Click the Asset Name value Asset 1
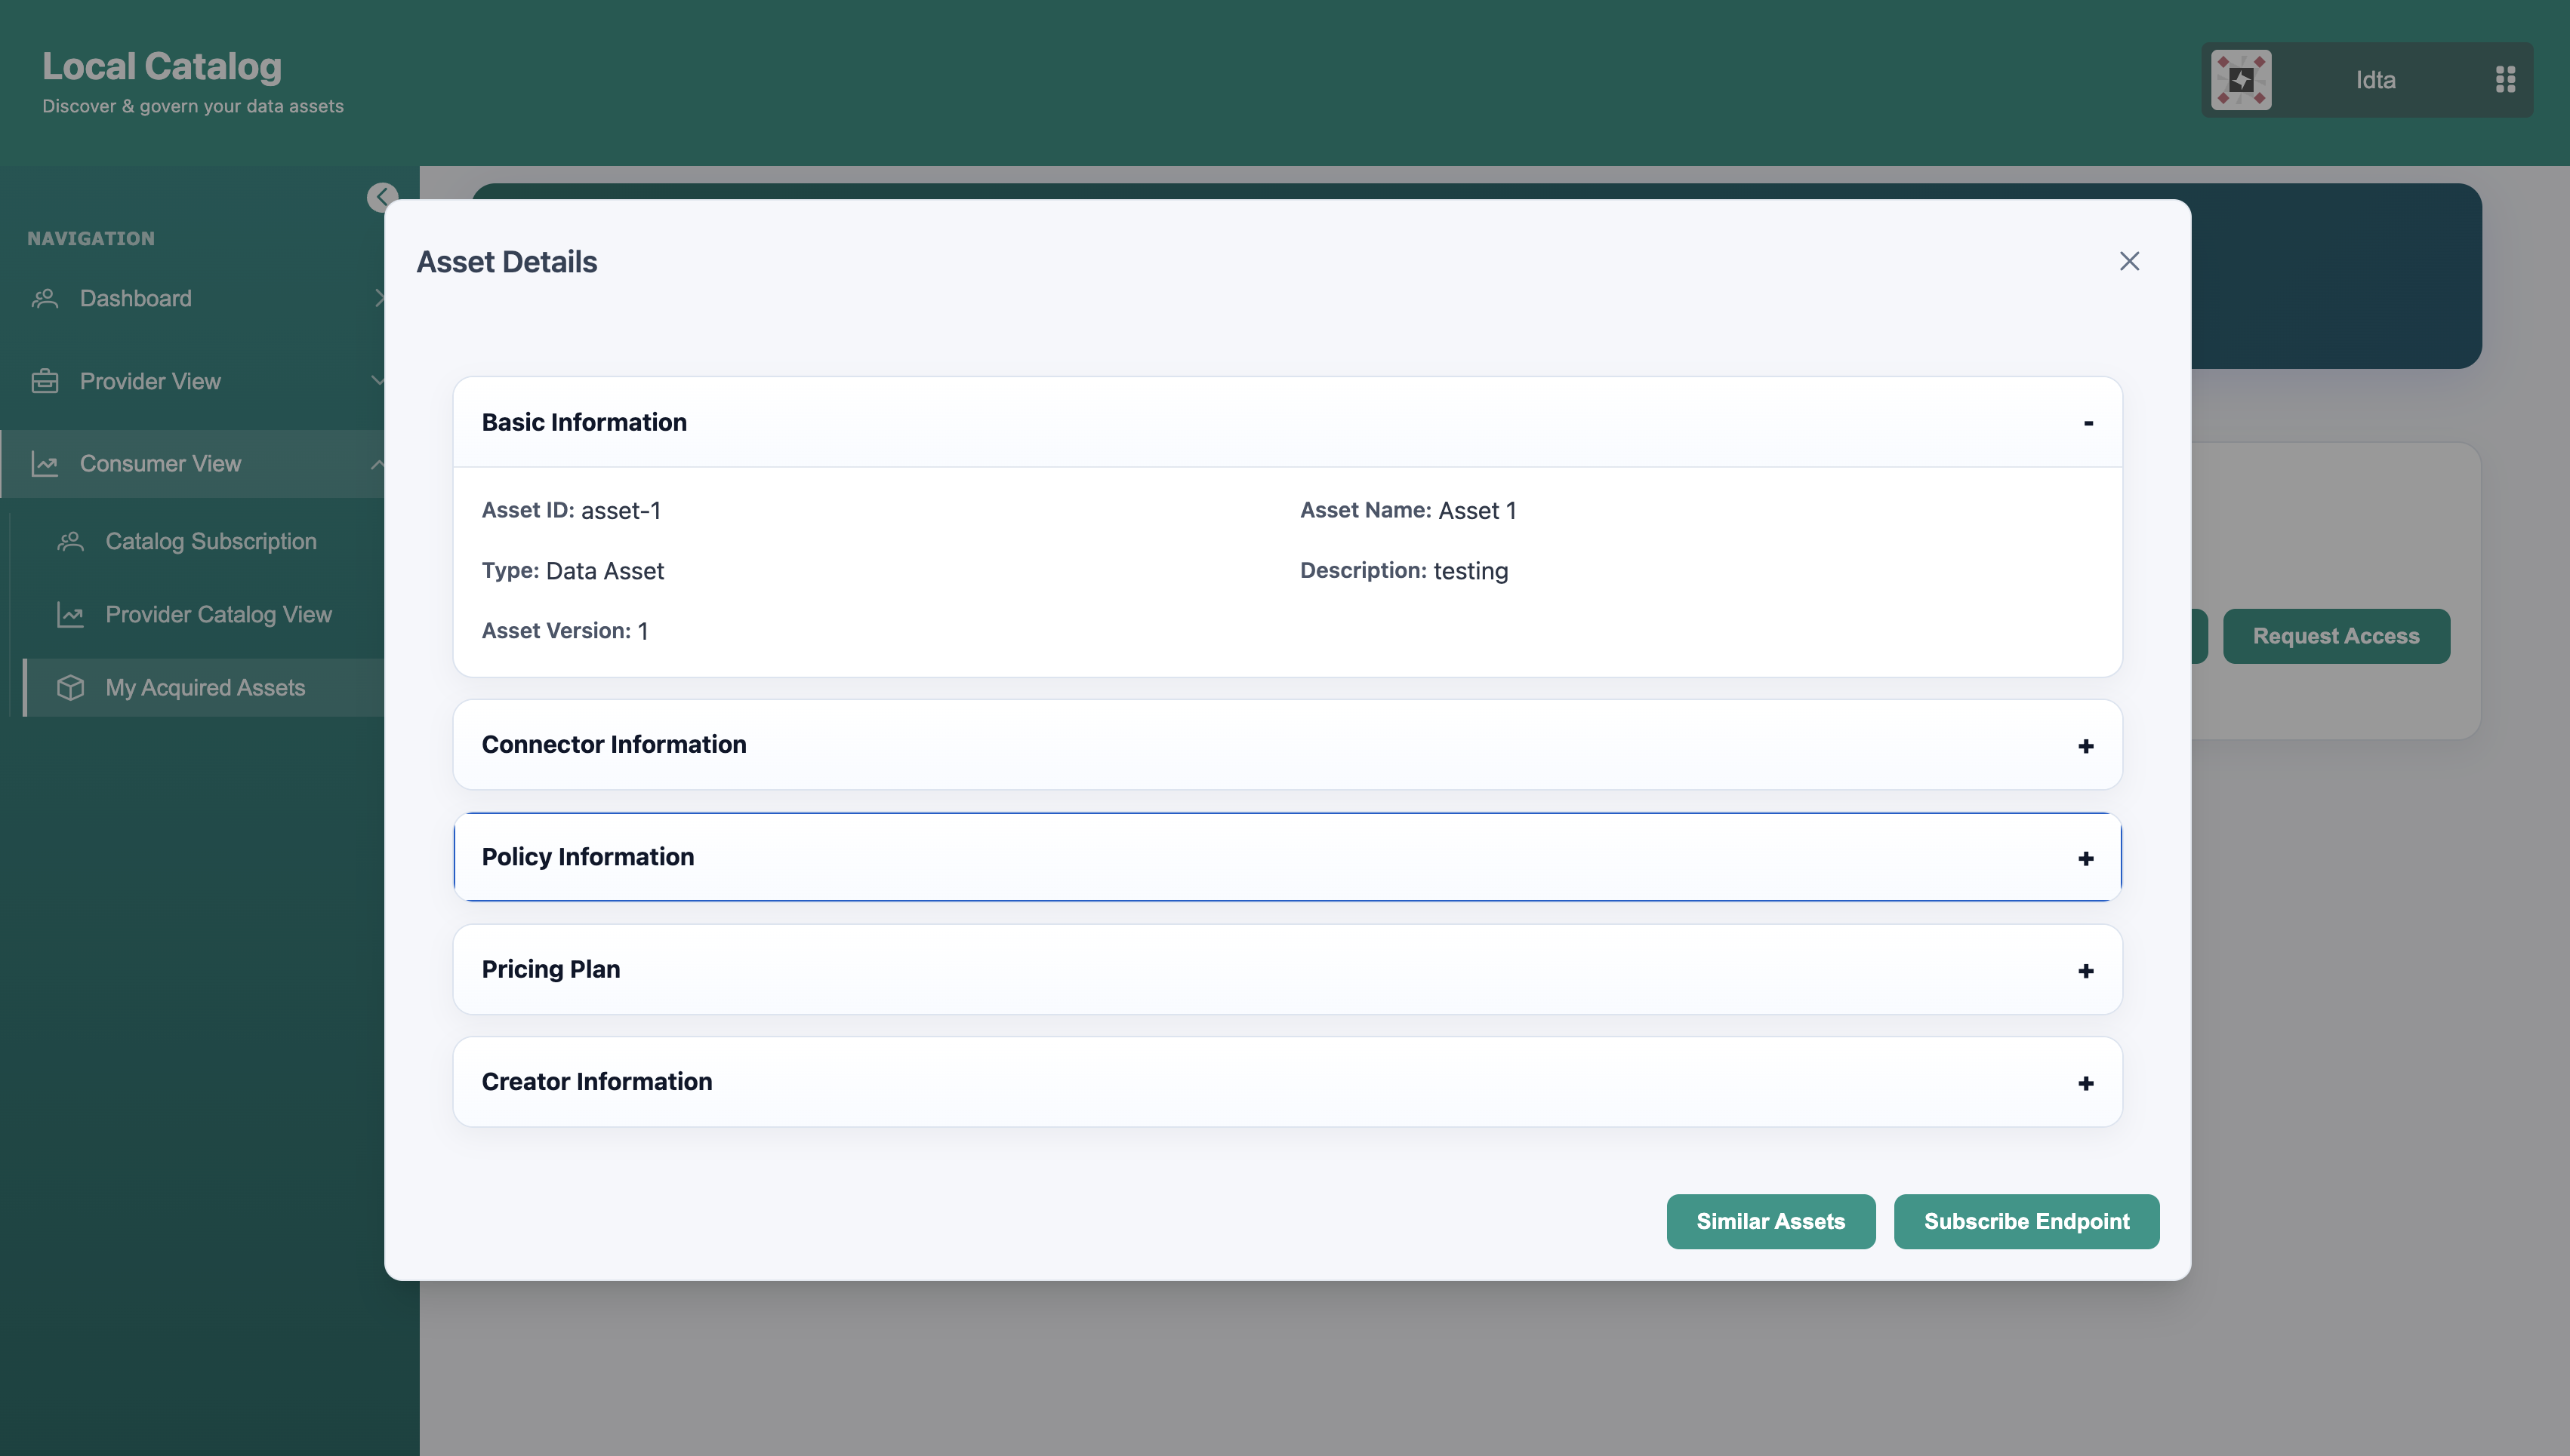 (x=1478, y=511)
